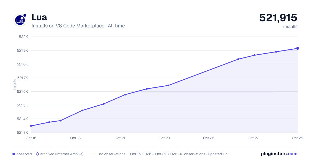Image resolution: width=310 pixels, height=163 pixels.
Task: Click the 521.9K y-axis label
Action: (22, 50)
